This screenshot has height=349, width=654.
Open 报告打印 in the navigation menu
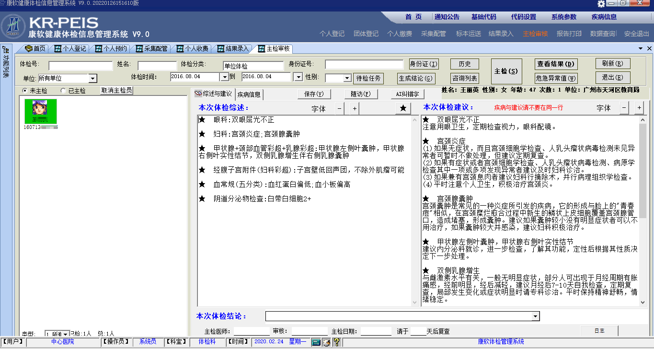(x=569, y=34)
